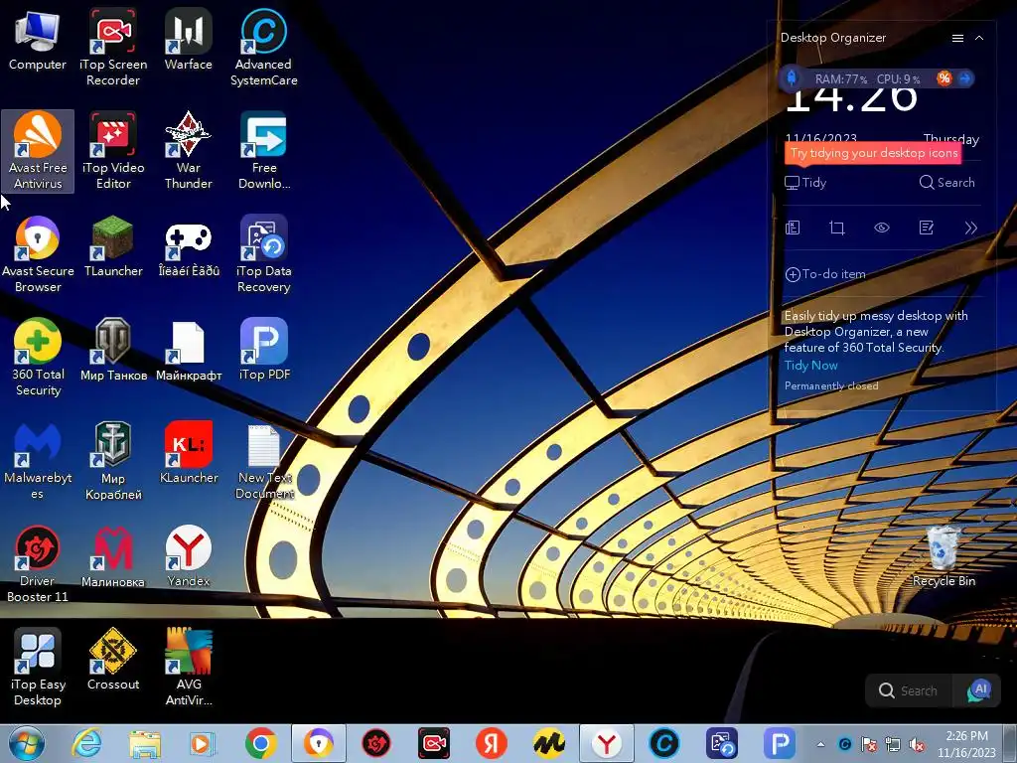Open iTop Data Recovery desktop shortcut
Image resolution: width=1017 pixels, height=763 pixels.
(263, 254)
